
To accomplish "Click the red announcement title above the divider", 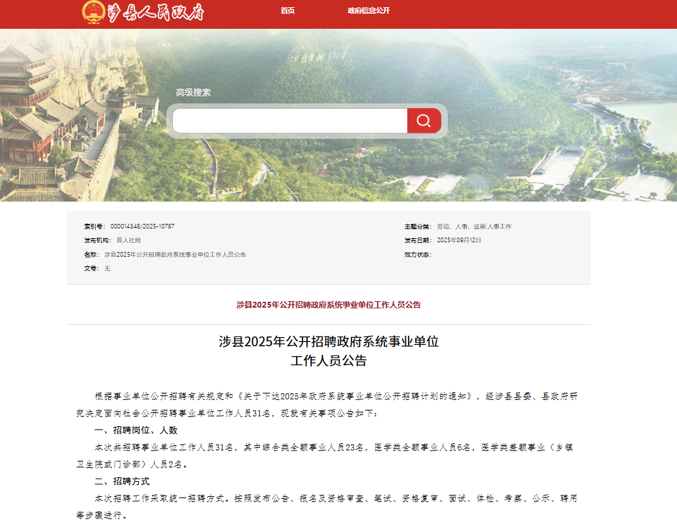I will [328, 304].
